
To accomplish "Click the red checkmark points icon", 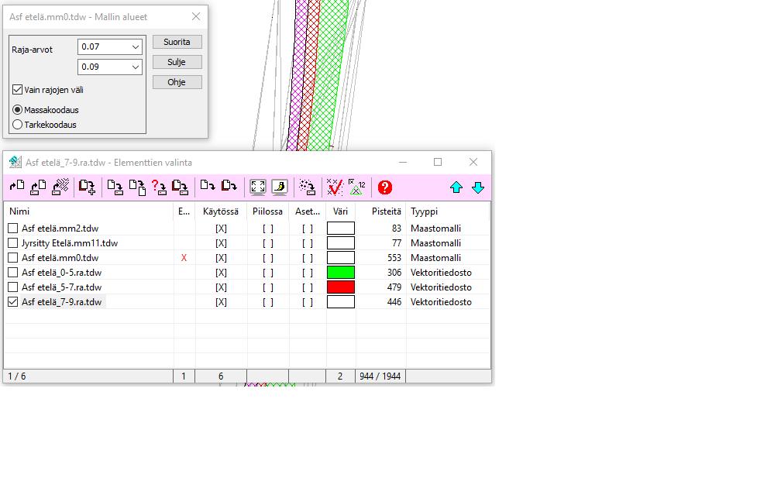I will click(335, 187).
